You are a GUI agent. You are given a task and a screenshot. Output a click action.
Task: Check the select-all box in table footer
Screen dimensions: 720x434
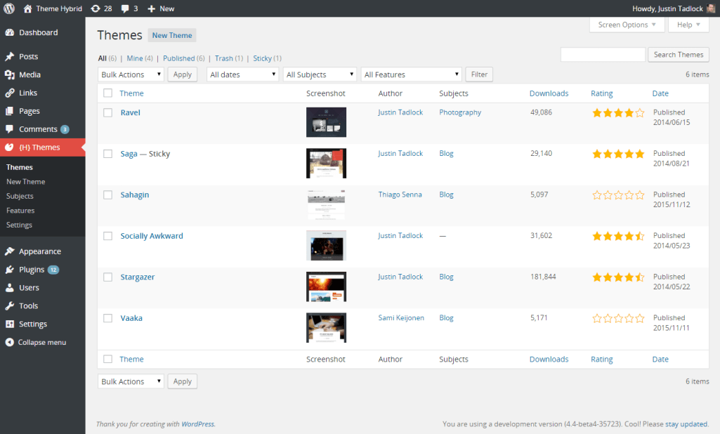pyautogui.click(x=108, y=359)
